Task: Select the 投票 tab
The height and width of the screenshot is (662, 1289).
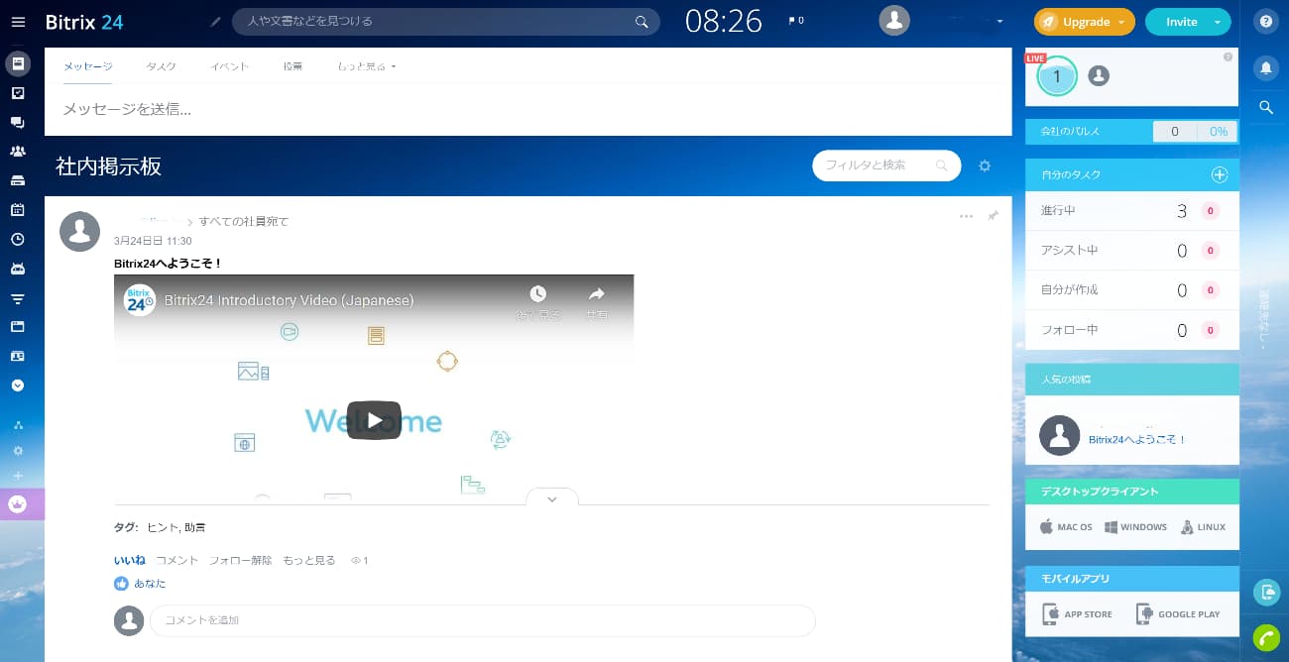Action: tap(293, 66)
